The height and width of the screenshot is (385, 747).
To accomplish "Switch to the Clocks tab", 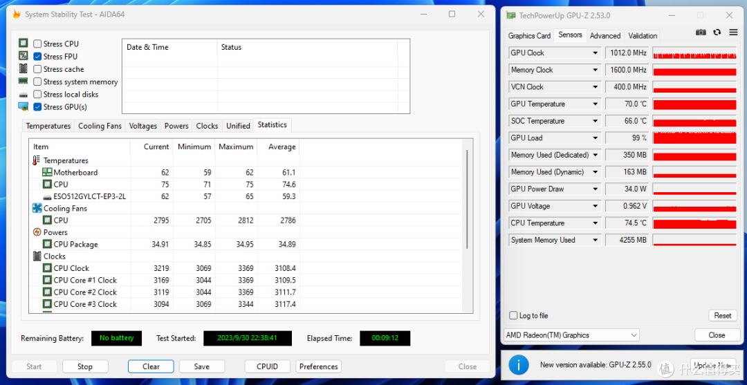I will pyautogui.click(x=207, y=126).
